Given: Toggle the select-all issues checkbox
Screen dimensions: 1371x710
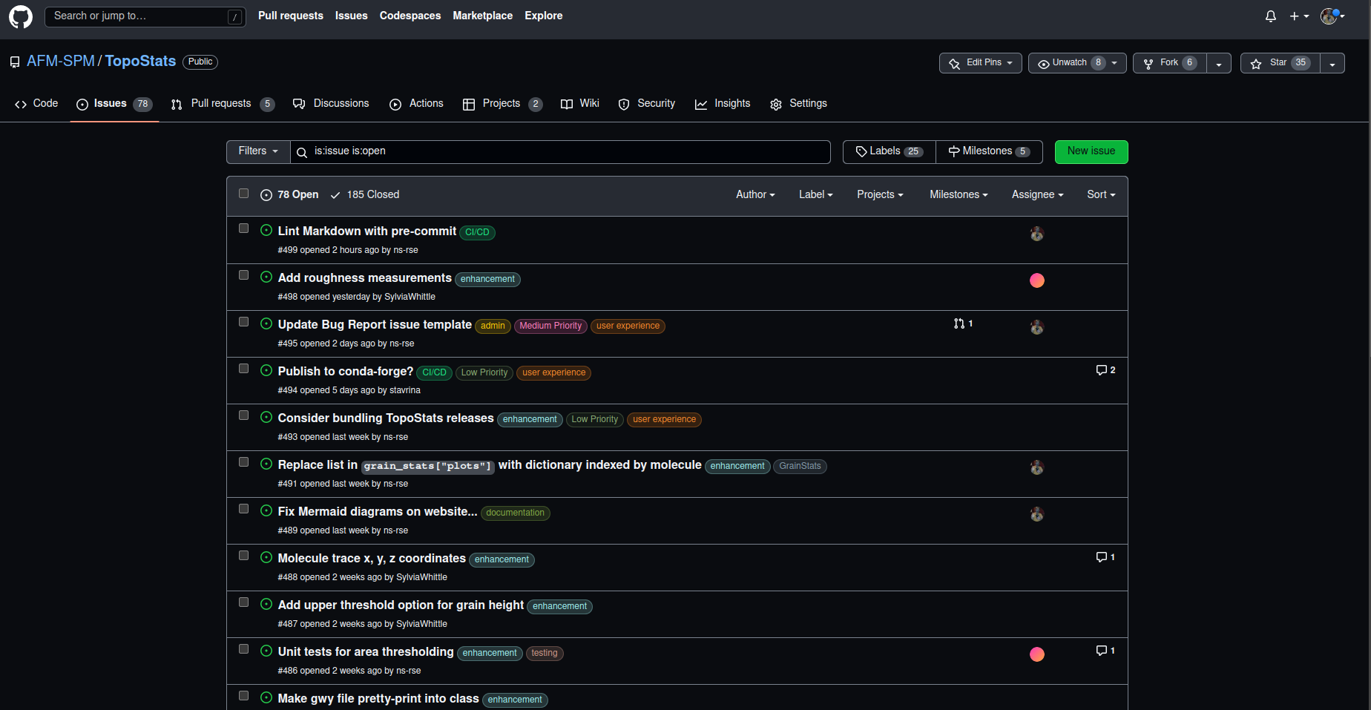Looking at the screenshot, I should [243, 194].
